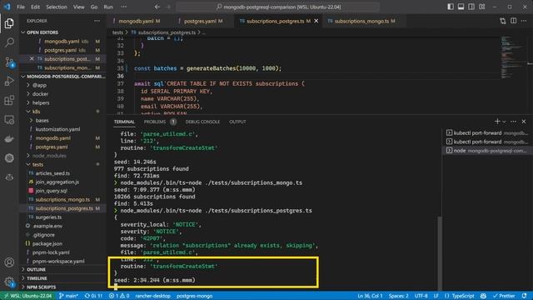Split the editor right
533x300 pixels.
click(x=513, y=21)
